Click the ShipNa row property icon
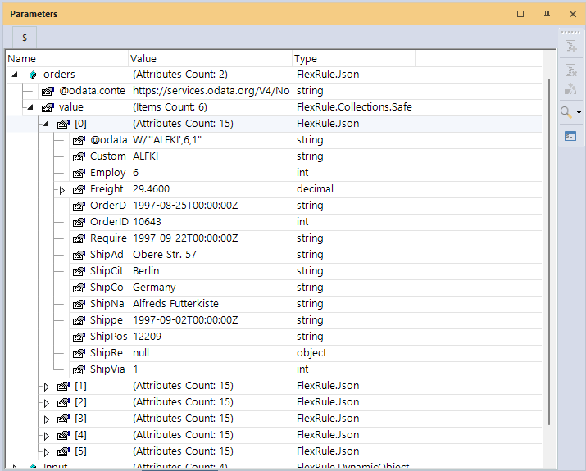 pos(79,305)
